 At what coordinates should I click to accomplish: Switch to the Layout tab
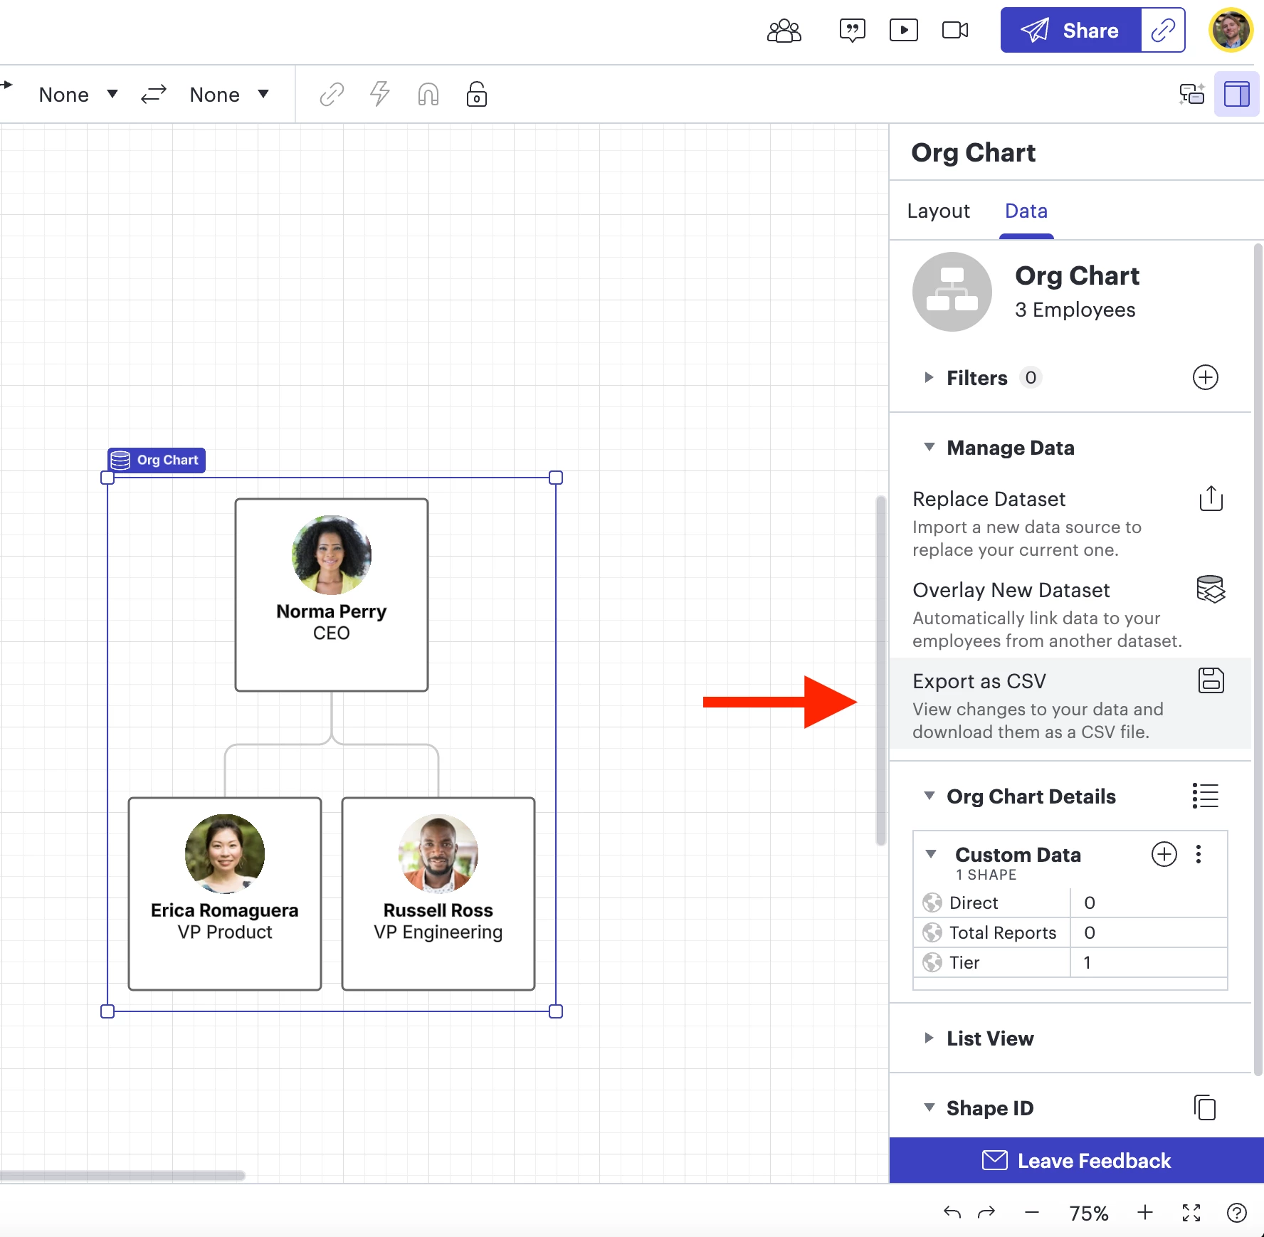point(938,211)
